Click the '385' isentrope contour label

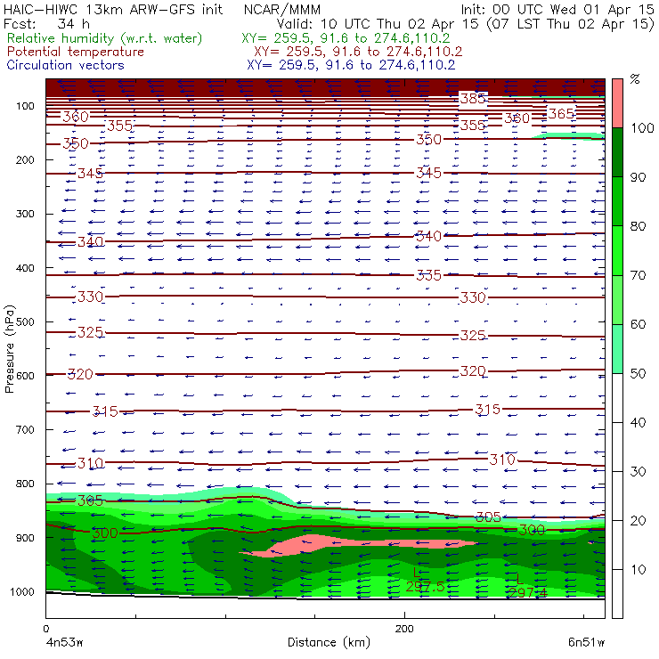coord(473,98)
